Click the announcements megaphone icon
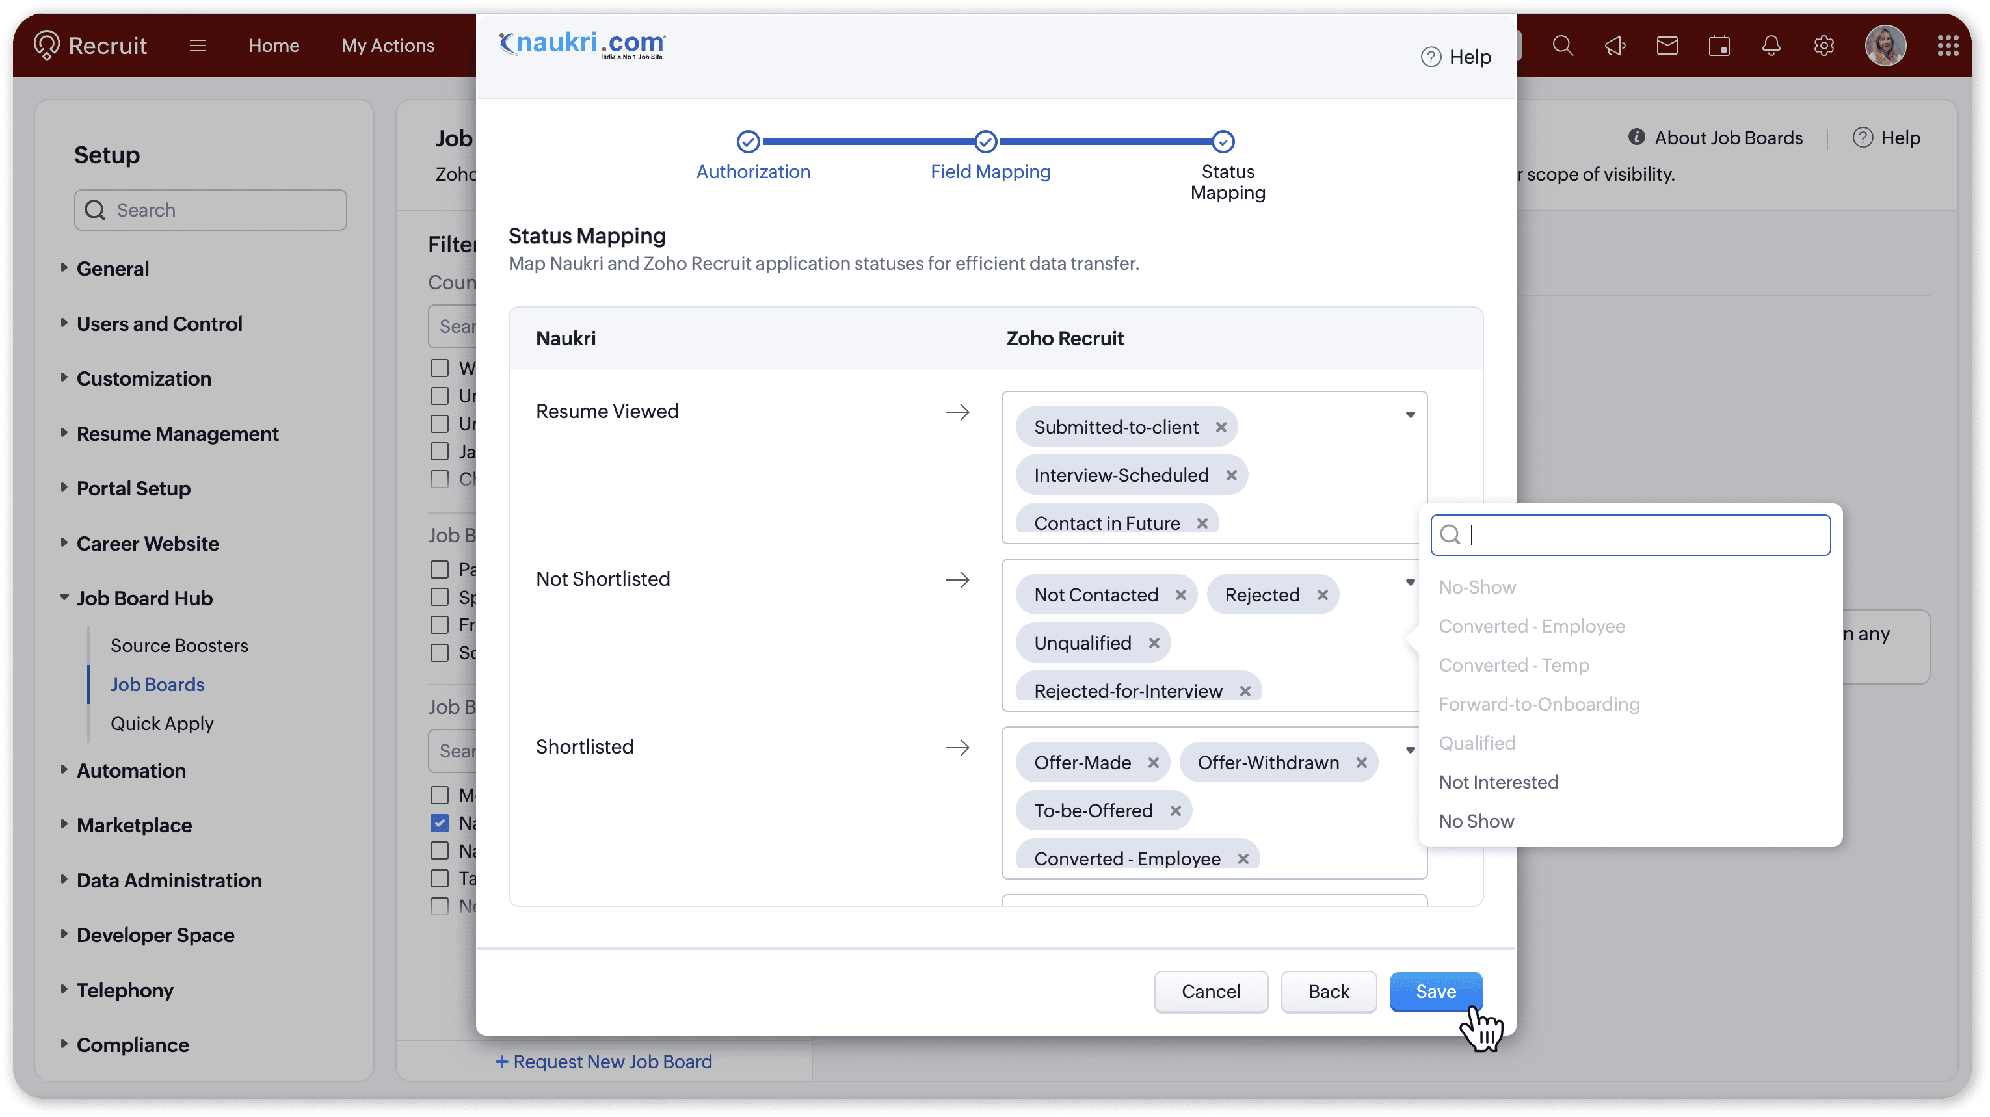 pyautogui.click(x=1615, y=46)
